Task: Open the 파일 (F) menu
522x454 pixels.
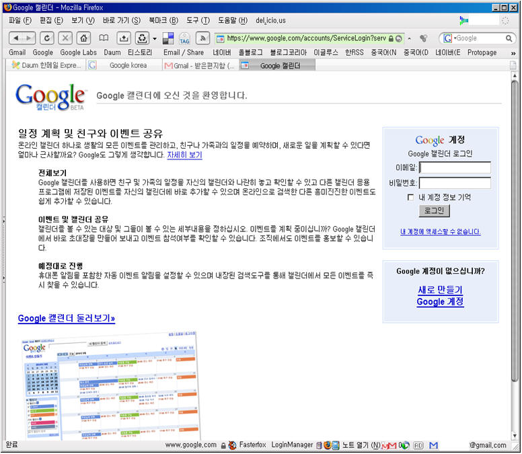Action: [20, 21]
